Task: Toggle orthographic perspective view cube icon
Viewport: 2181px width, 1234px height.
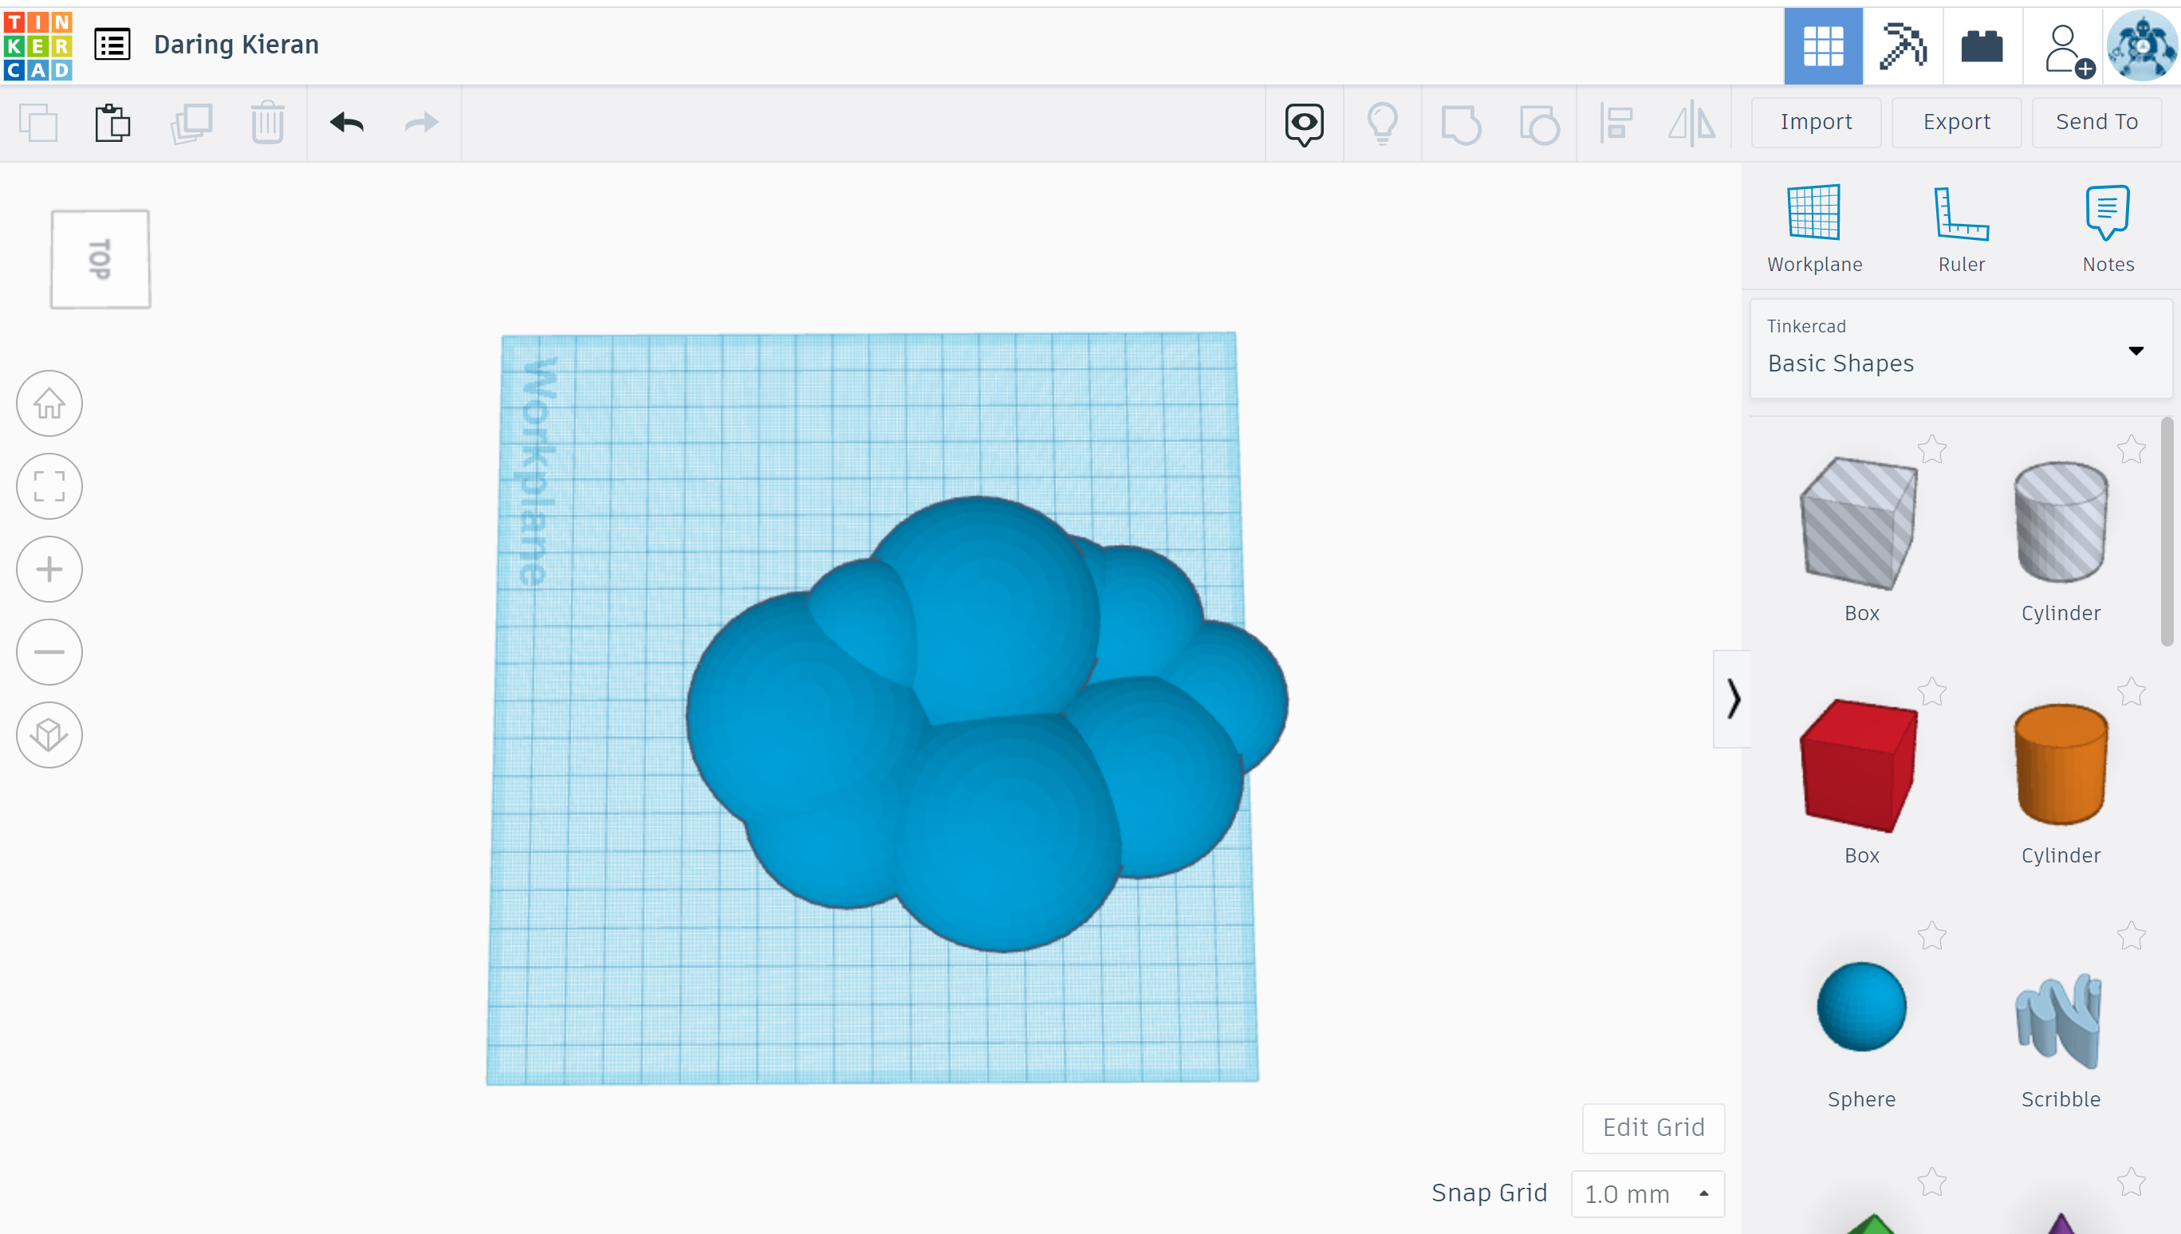Action: click(49, 735)
